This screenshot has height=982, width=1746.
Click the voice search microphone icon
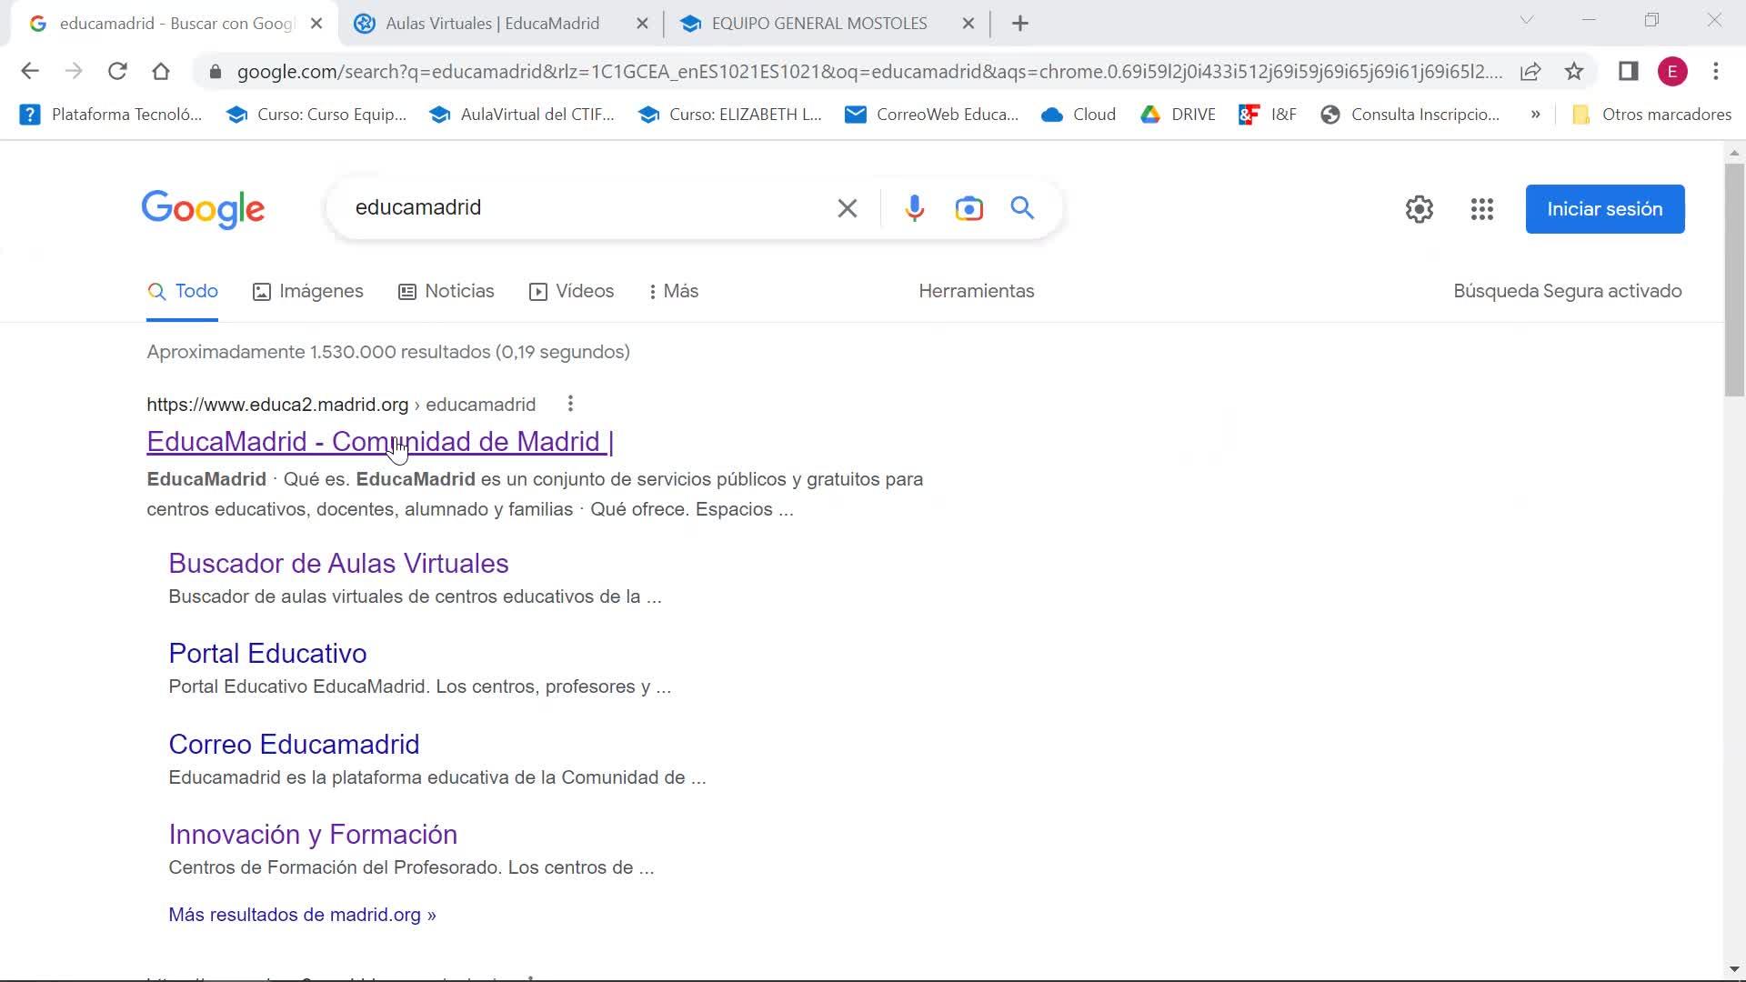(x=914, y=208)
